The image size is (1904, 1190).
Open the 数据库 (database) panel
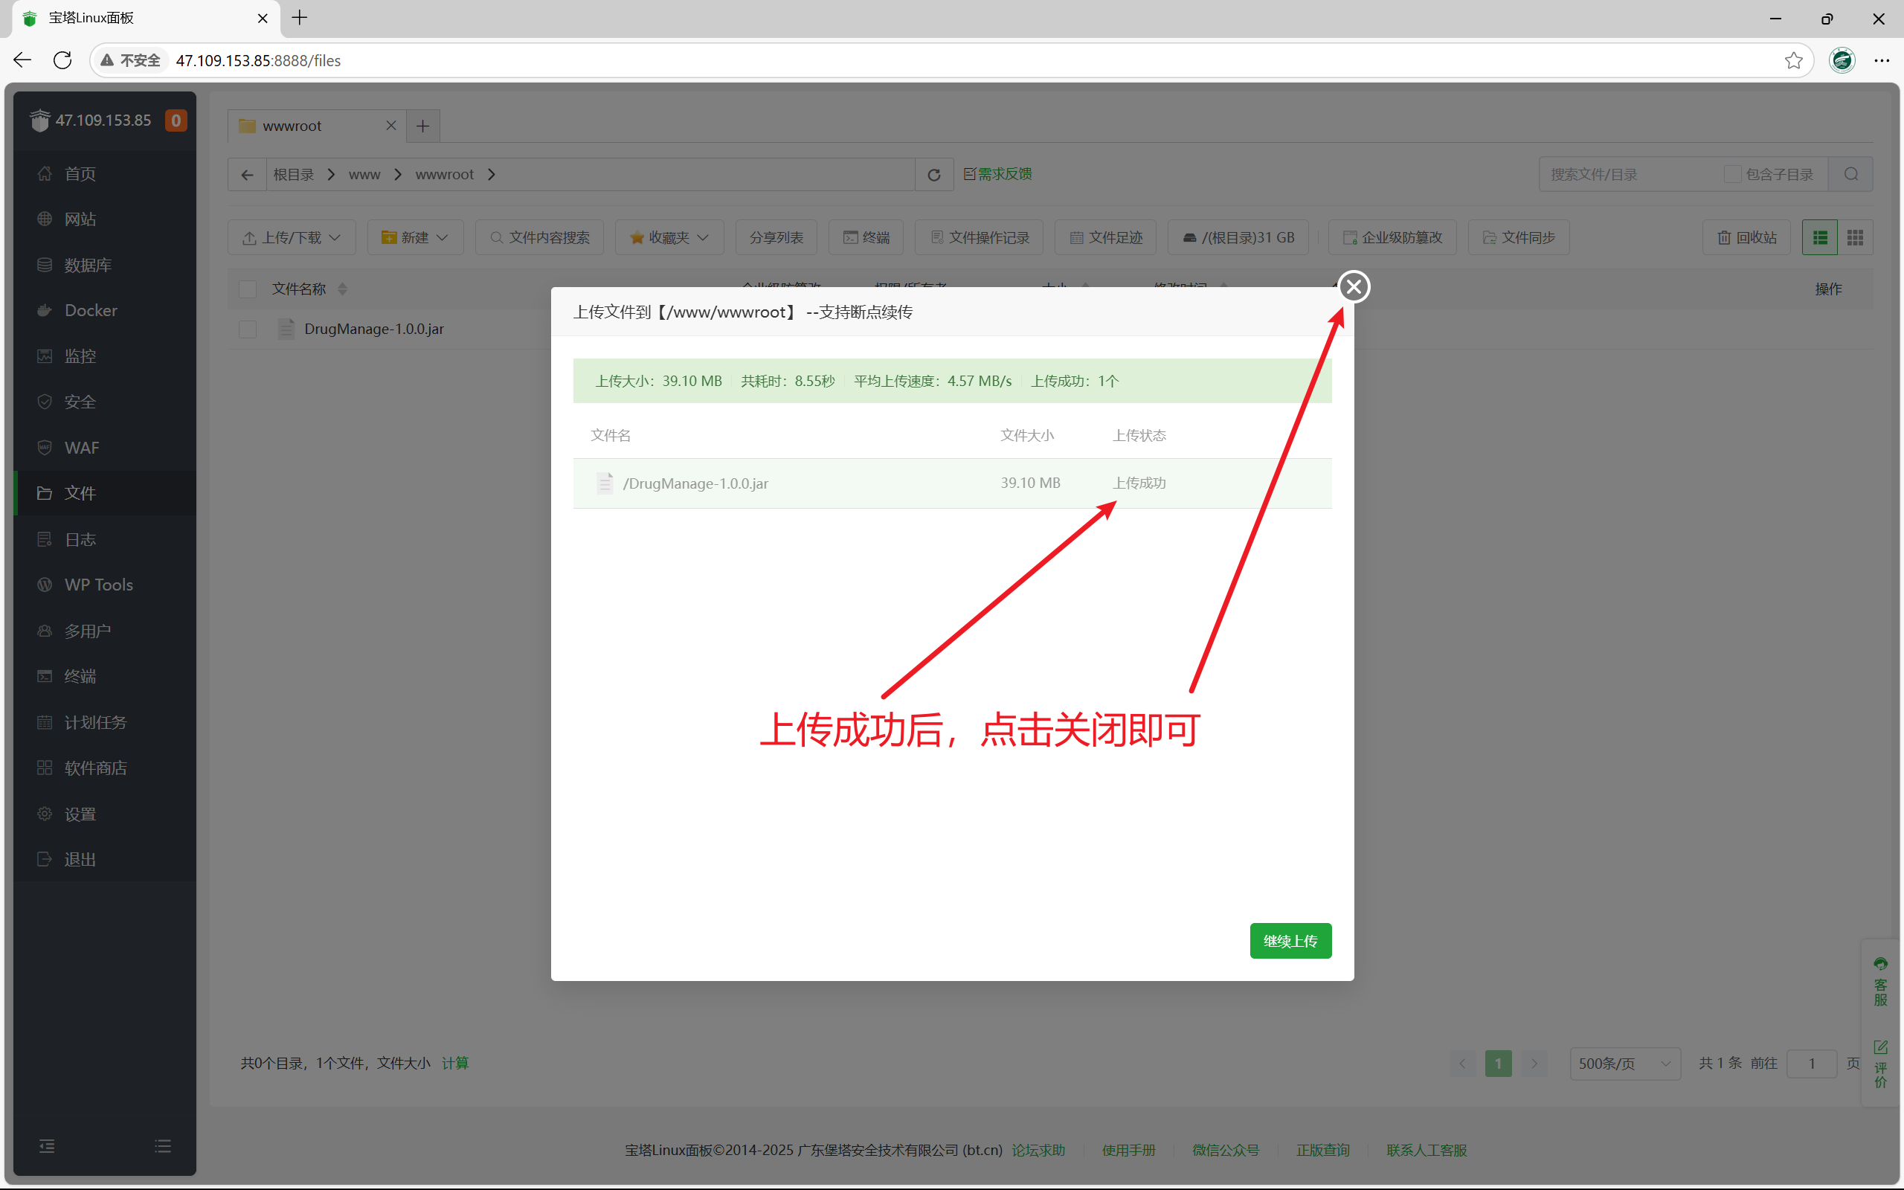[x=87, y=265]
